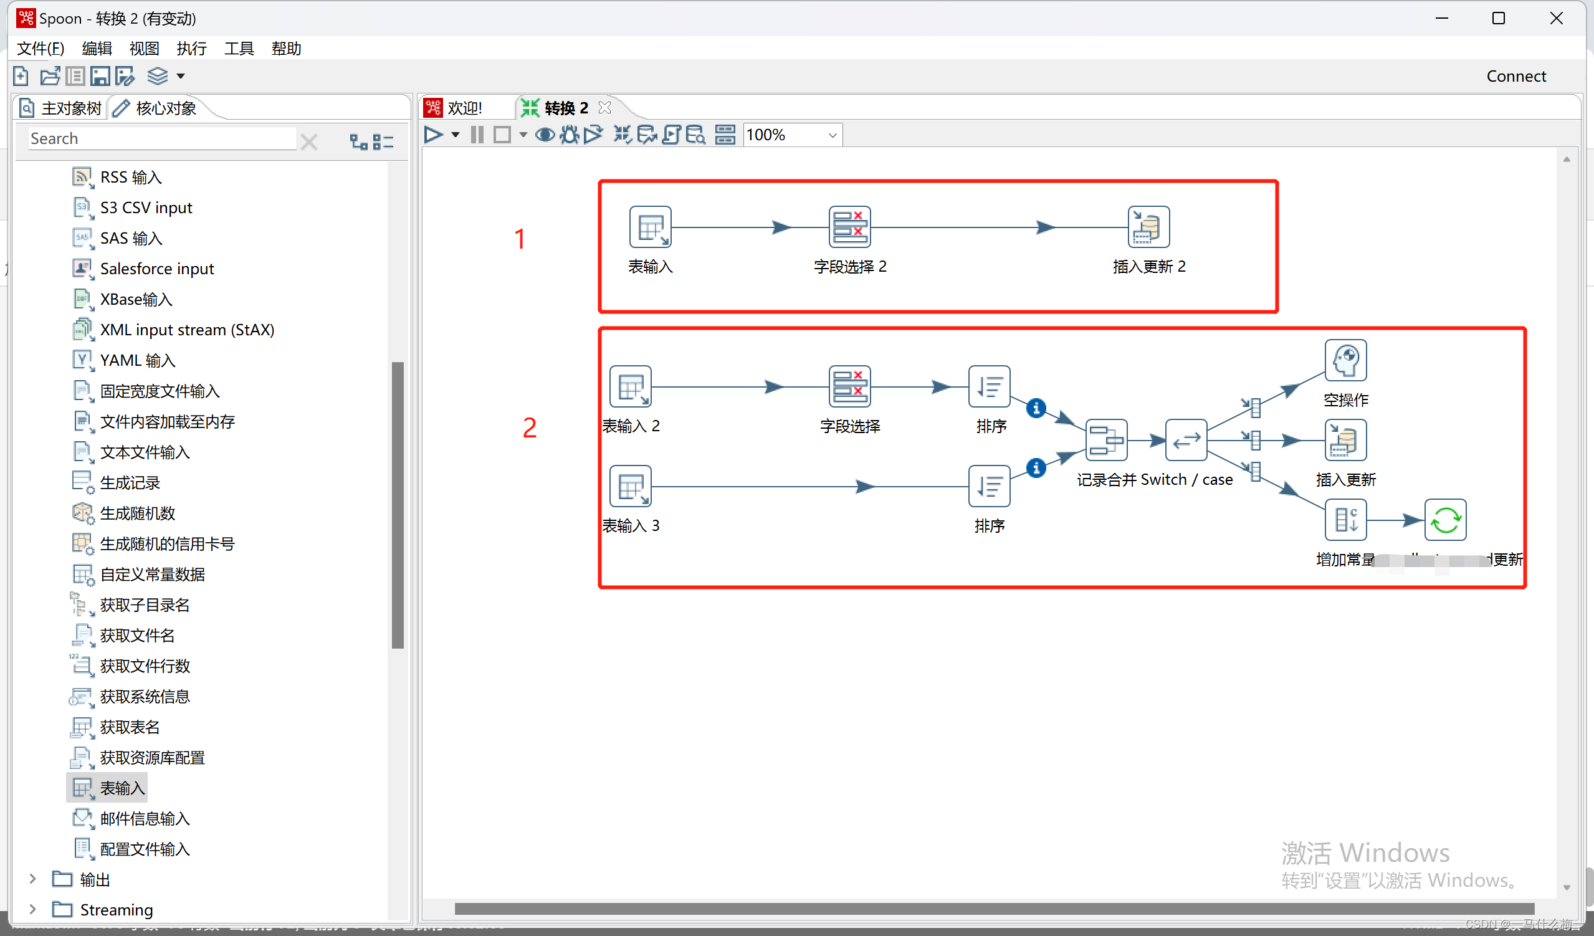Viewport: 1594px width, 936px height.
Task: Switch to the 欢迎! tab
Action: pyautogui.click(x=454, y=108)
